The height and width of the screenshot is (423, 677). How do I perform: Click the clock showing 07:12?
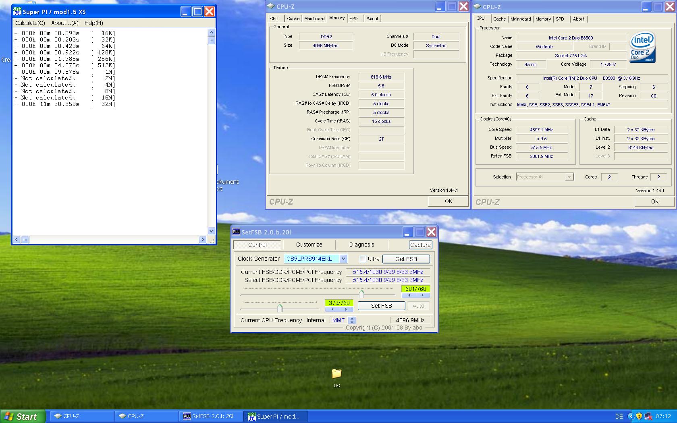[663, 416]
